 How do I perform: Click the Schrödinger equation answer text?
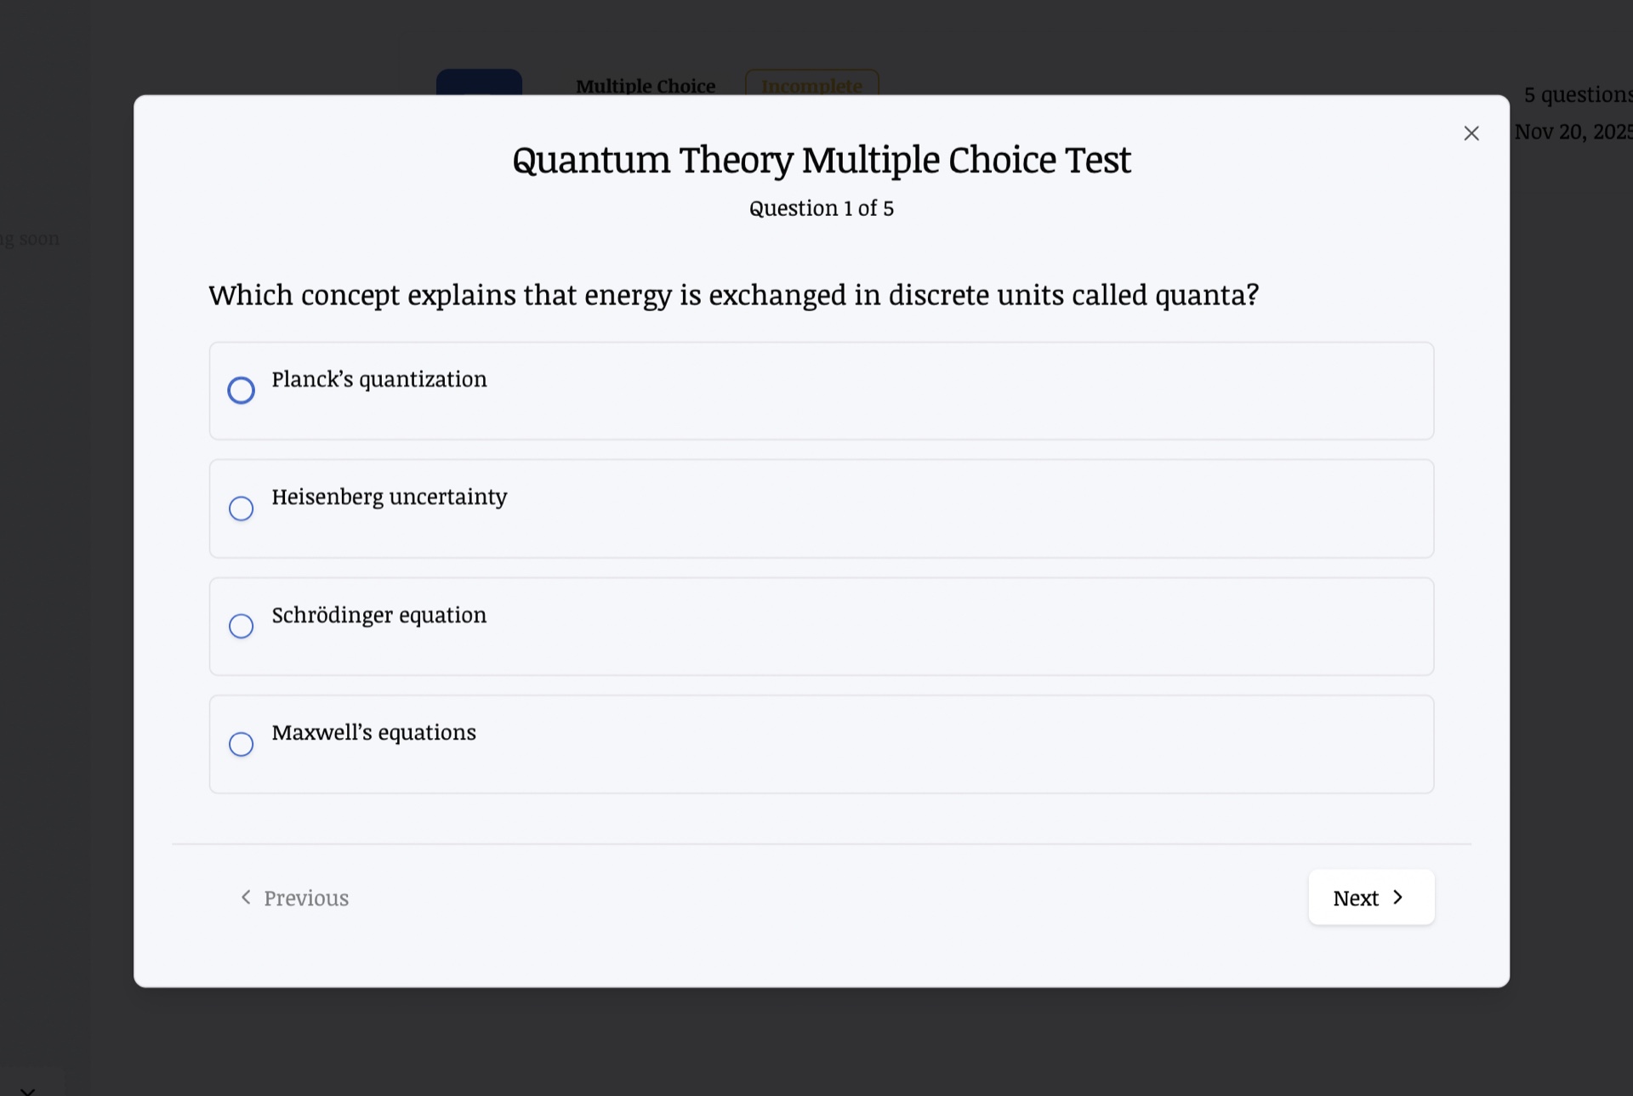379,615
